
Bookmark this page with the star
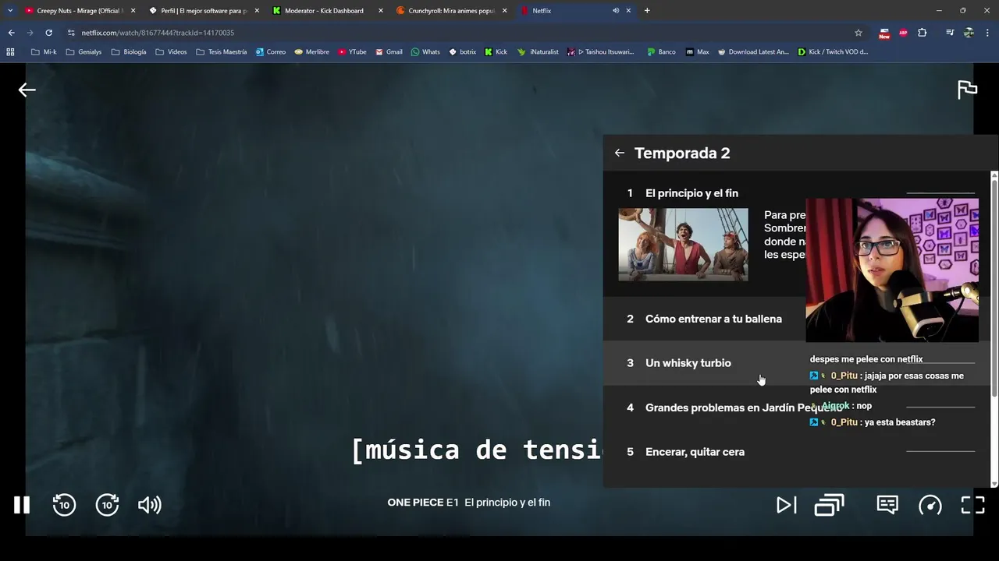point(859,33)
